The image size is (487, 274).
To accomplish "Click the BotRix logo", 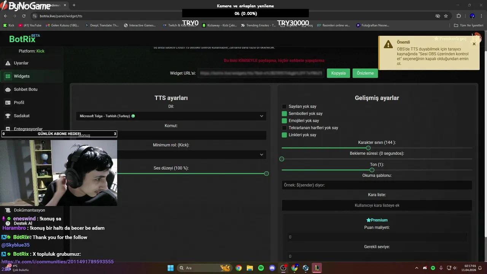I will coord(24,39).
